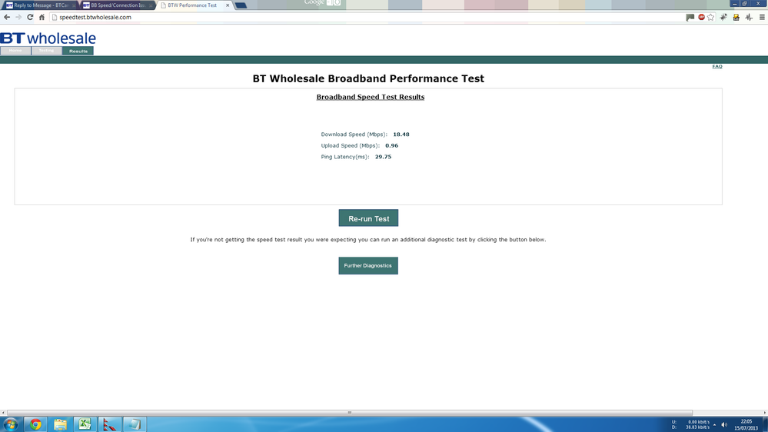Open the FAQ link

(717, 67)
